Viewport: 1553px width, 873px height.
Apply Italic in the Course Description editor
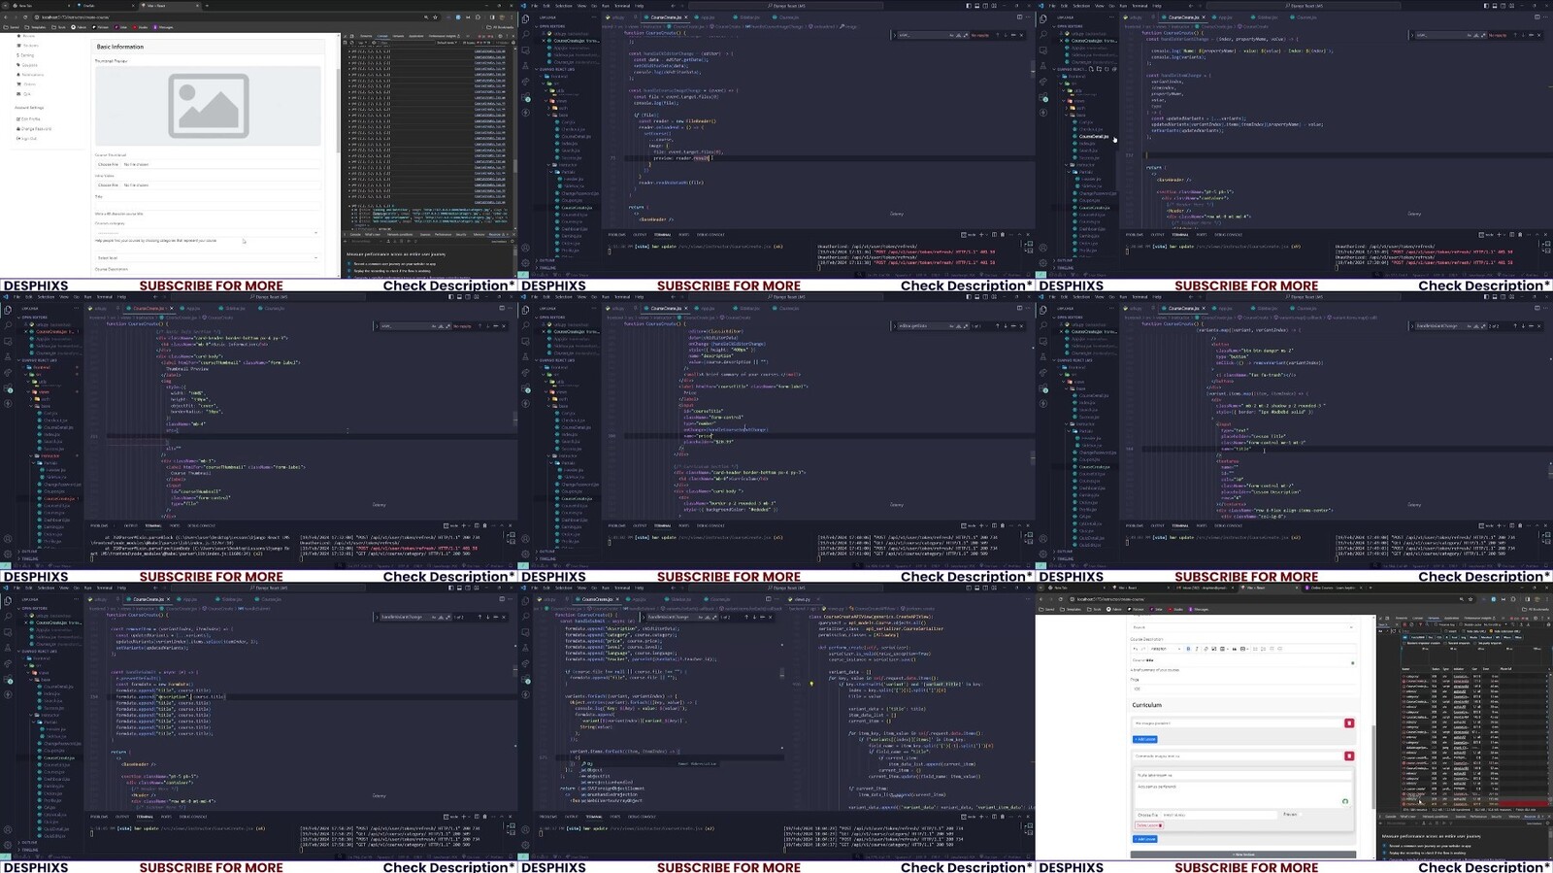click(1197, 649)
